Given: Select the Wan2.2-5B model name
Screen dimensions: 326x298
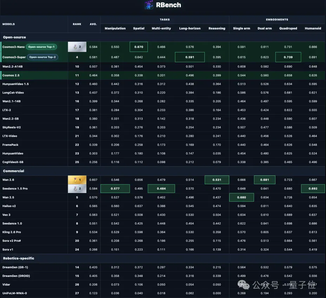Looking at the screenshot, I should (x=11, y=119).
